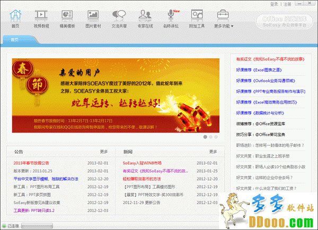Open the SoEasy入驻WIN8市场 news item
The height and width of the screenshot is (230, 318).
142,163
